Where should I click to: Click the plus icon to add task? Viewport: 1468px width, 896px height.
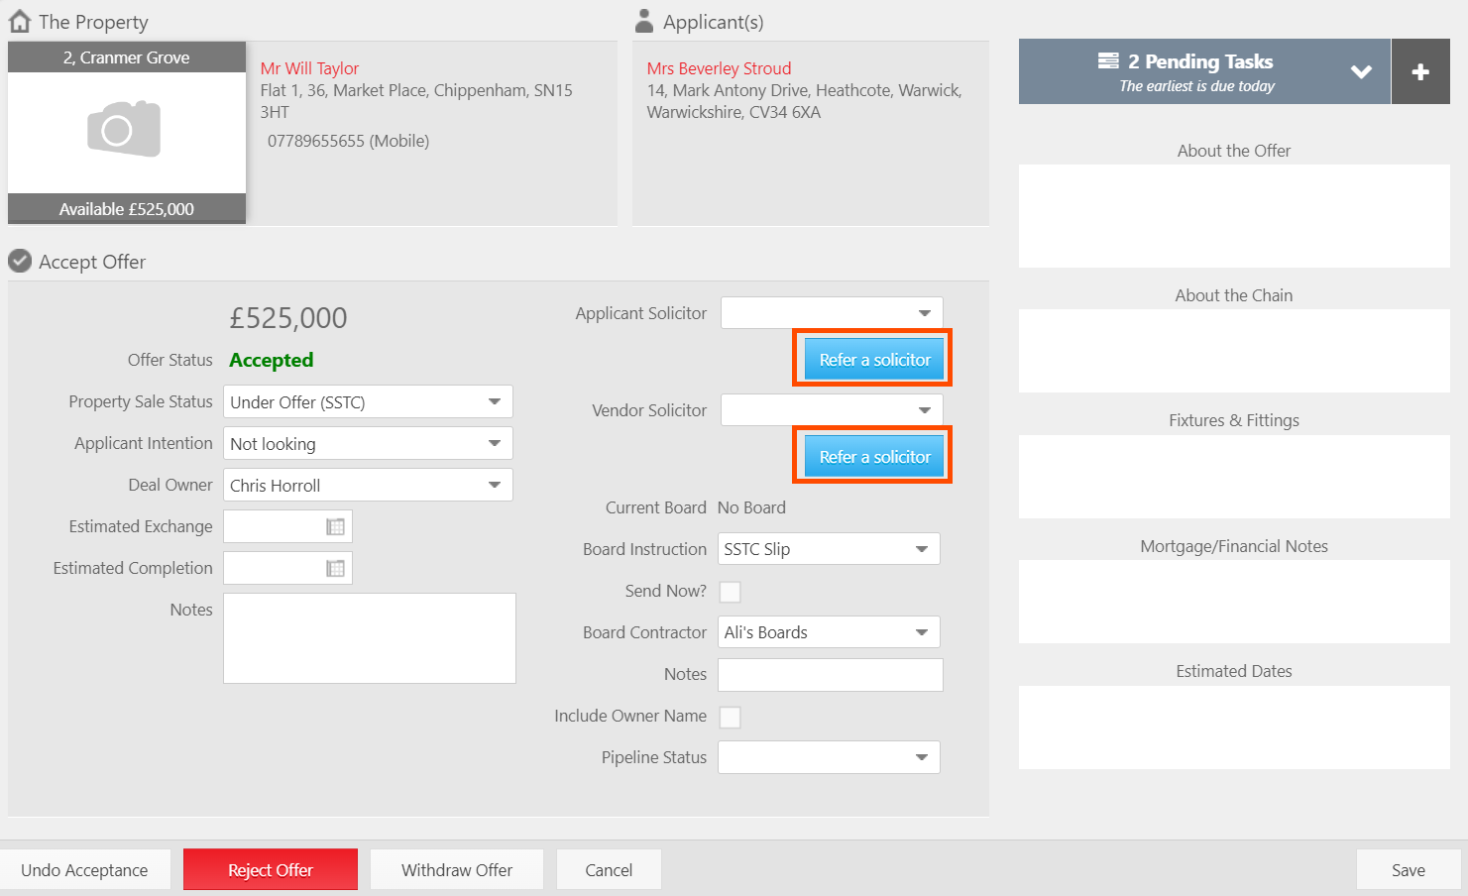(1420, 71)
